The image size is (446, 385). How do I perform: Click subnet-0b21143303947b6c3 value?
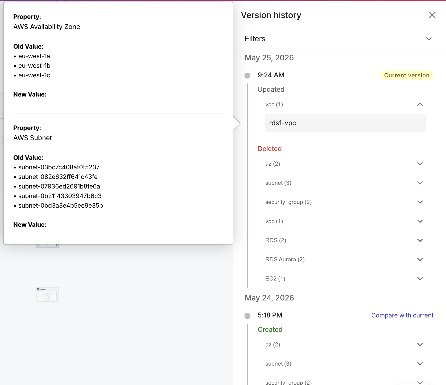click(60, 196)
